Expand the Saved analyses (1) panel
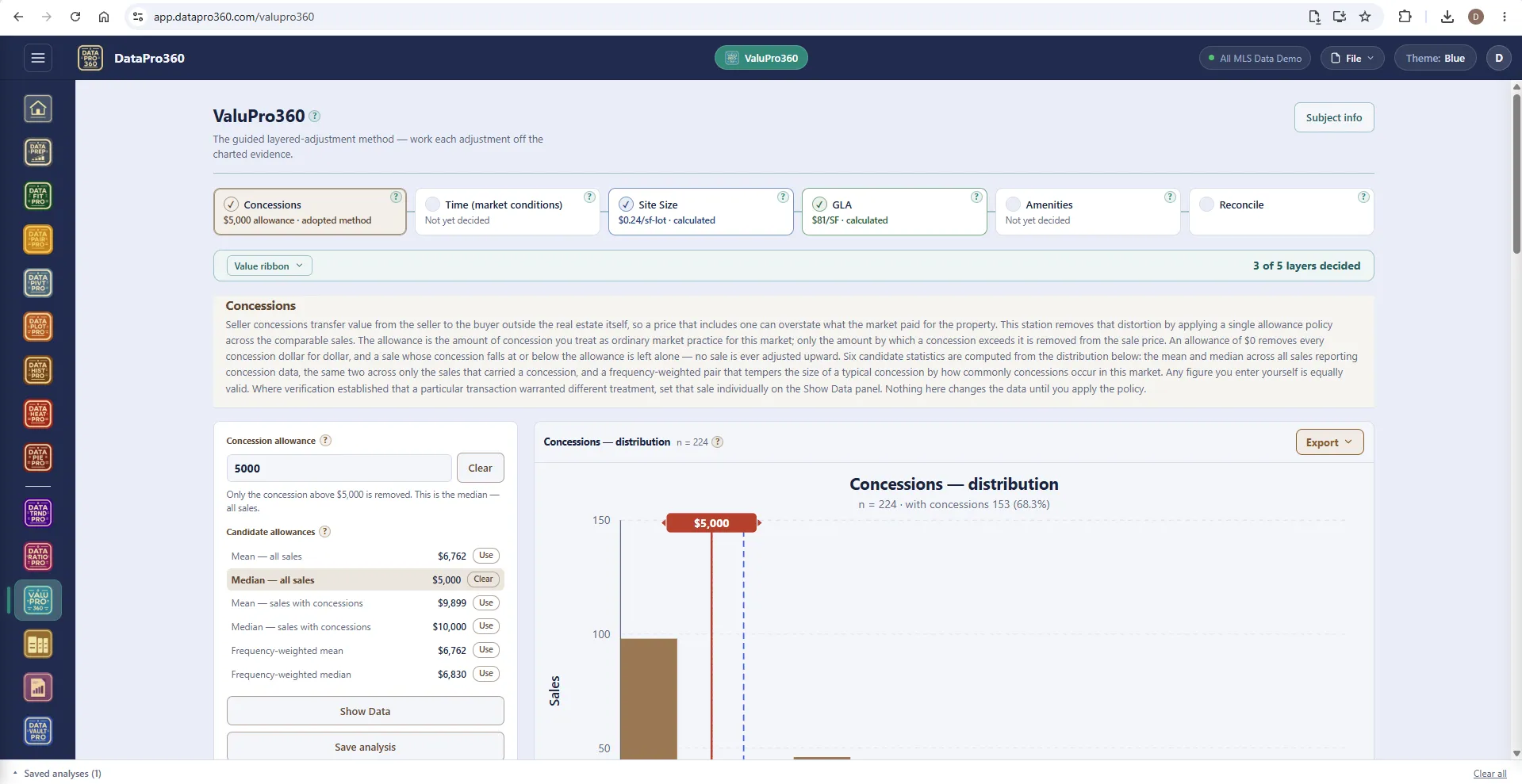 (57, 774)
